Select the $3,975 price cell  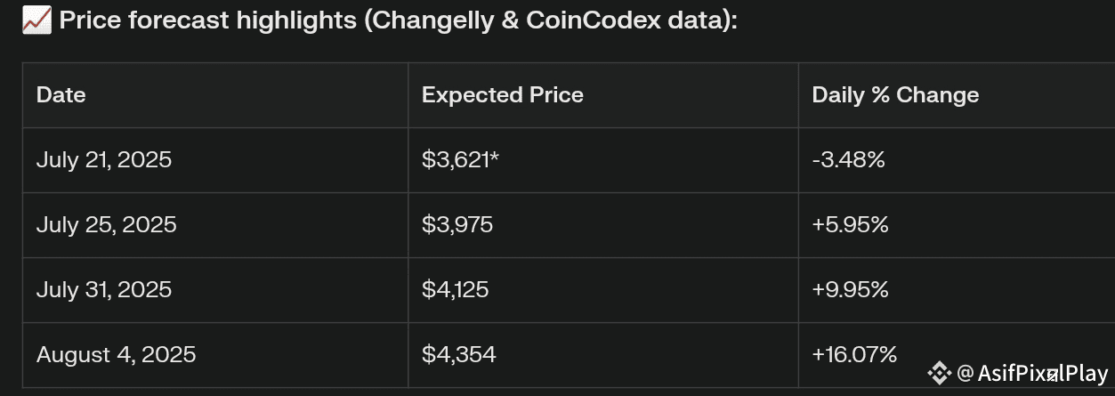pyautogui.click(x=457, y=225)
